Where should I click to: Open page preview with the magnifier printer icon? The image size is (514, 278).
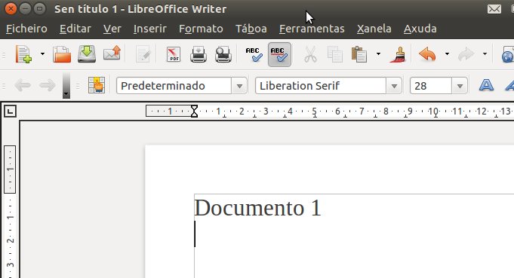(x=223, y=54)
